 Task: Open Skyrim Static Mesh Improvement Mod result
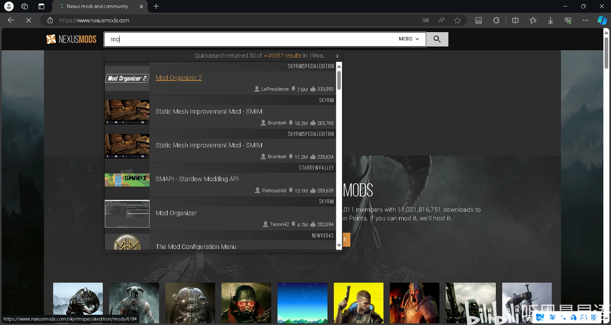(x=209, y=111)
